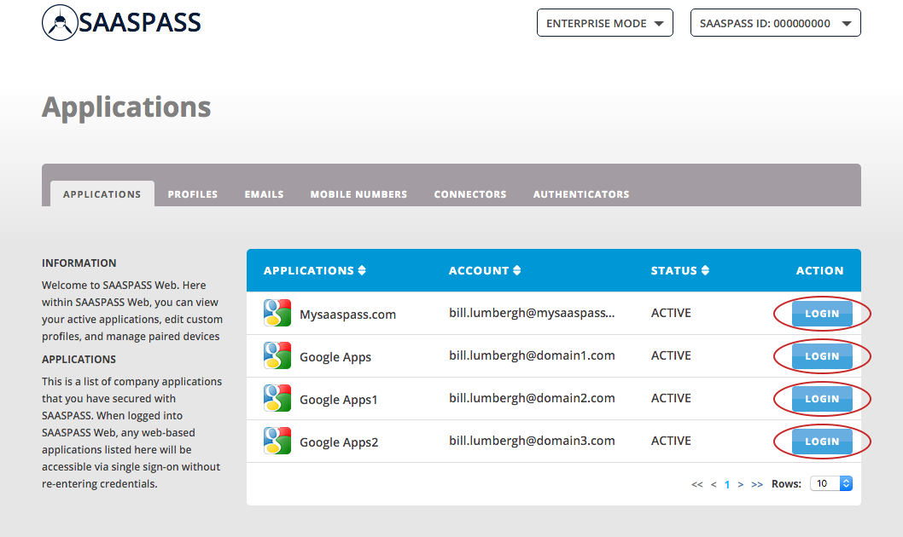The width and height of the screenshot is (903, 537).
Task: Log in to Mysaaspass.com application
Action: tap(822, 314)
